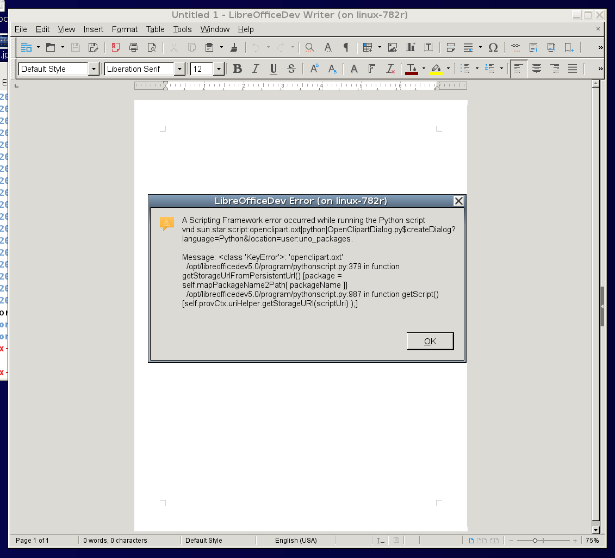Open the Open file folder icon
615x558 pixels.
[51, 47]
